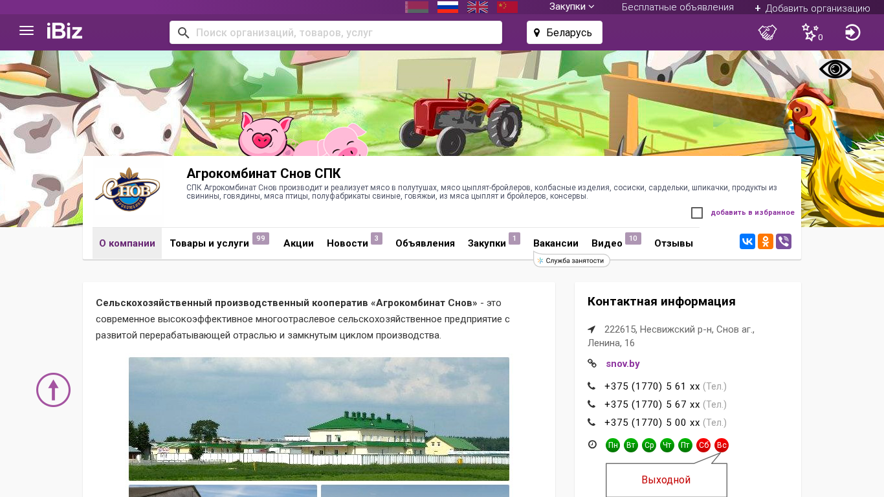This screenshot has height=497, width=884.
Task: Click the Контактная информация heading
Action: pyautogui.click(x=661, y=302)
